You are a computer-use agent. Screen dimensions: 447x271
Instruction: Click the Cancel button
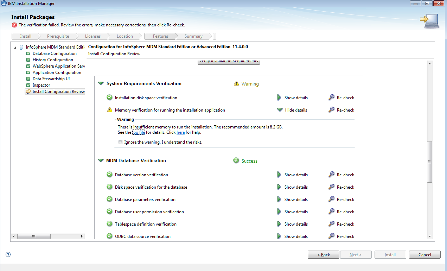[425, 254]
